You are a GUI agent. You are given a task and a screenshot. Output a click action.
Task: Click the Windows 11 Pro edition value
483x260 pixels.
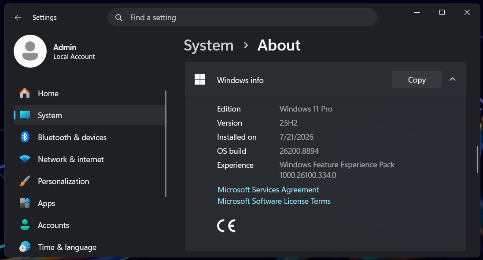tap(306, 109)
